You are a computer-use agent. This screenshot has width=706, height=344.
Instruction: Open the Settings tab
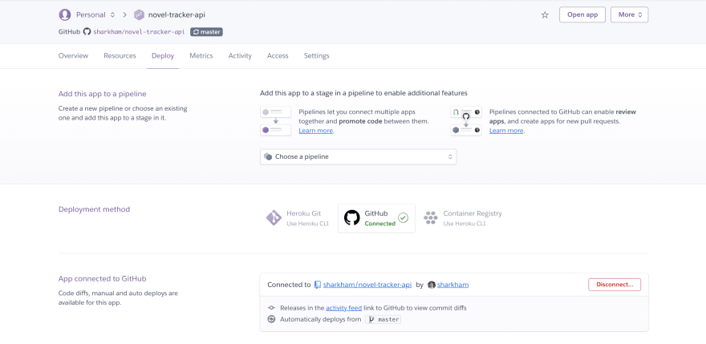(317, 56)
